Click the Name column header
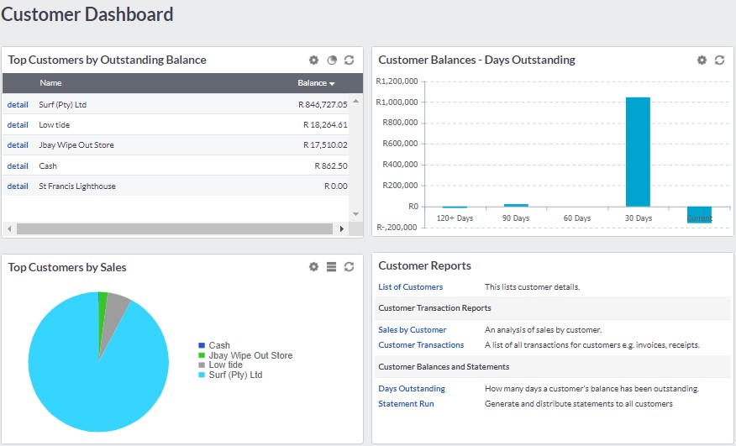Image resolution: width=736 pixels, height=446 pixels. (50, 83)
